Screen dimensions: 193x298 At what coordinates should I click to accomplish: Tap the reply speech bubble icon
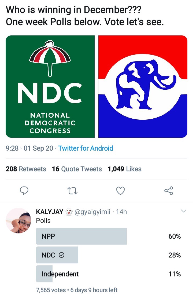click(24, 191)
